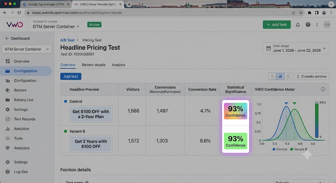This screenshot has width=336, height=183.
Task: Open the second Configuration sidebar item
Action: (26, 81)
